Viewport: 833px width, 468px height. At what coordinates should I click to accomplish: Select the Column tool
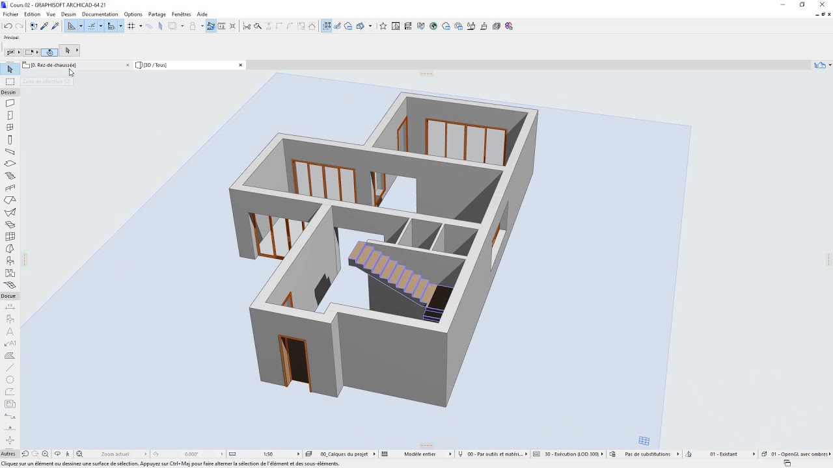[x=10, y=140]
